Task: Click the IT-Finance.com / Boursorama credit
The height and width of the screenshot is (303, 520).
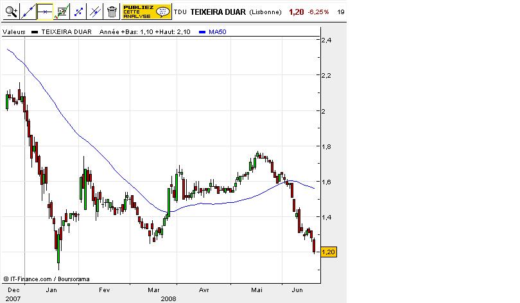Action: tap(46, 279)
